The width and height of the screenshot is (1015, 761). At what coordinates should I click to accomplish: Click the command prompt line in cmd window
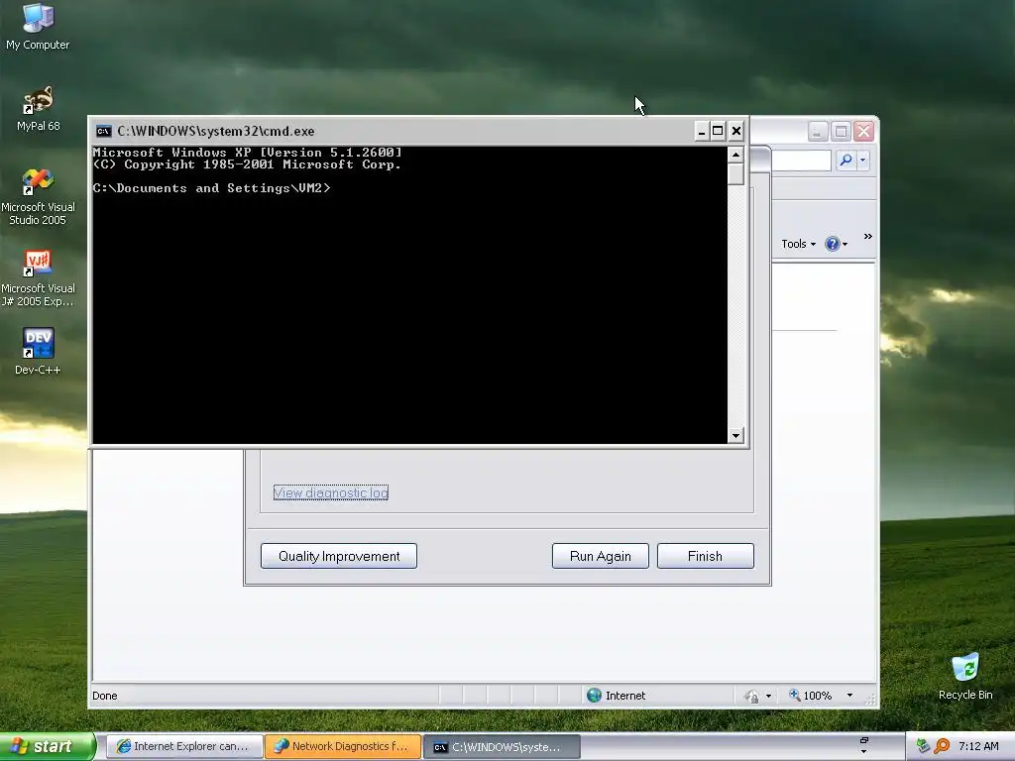(212, 188)
